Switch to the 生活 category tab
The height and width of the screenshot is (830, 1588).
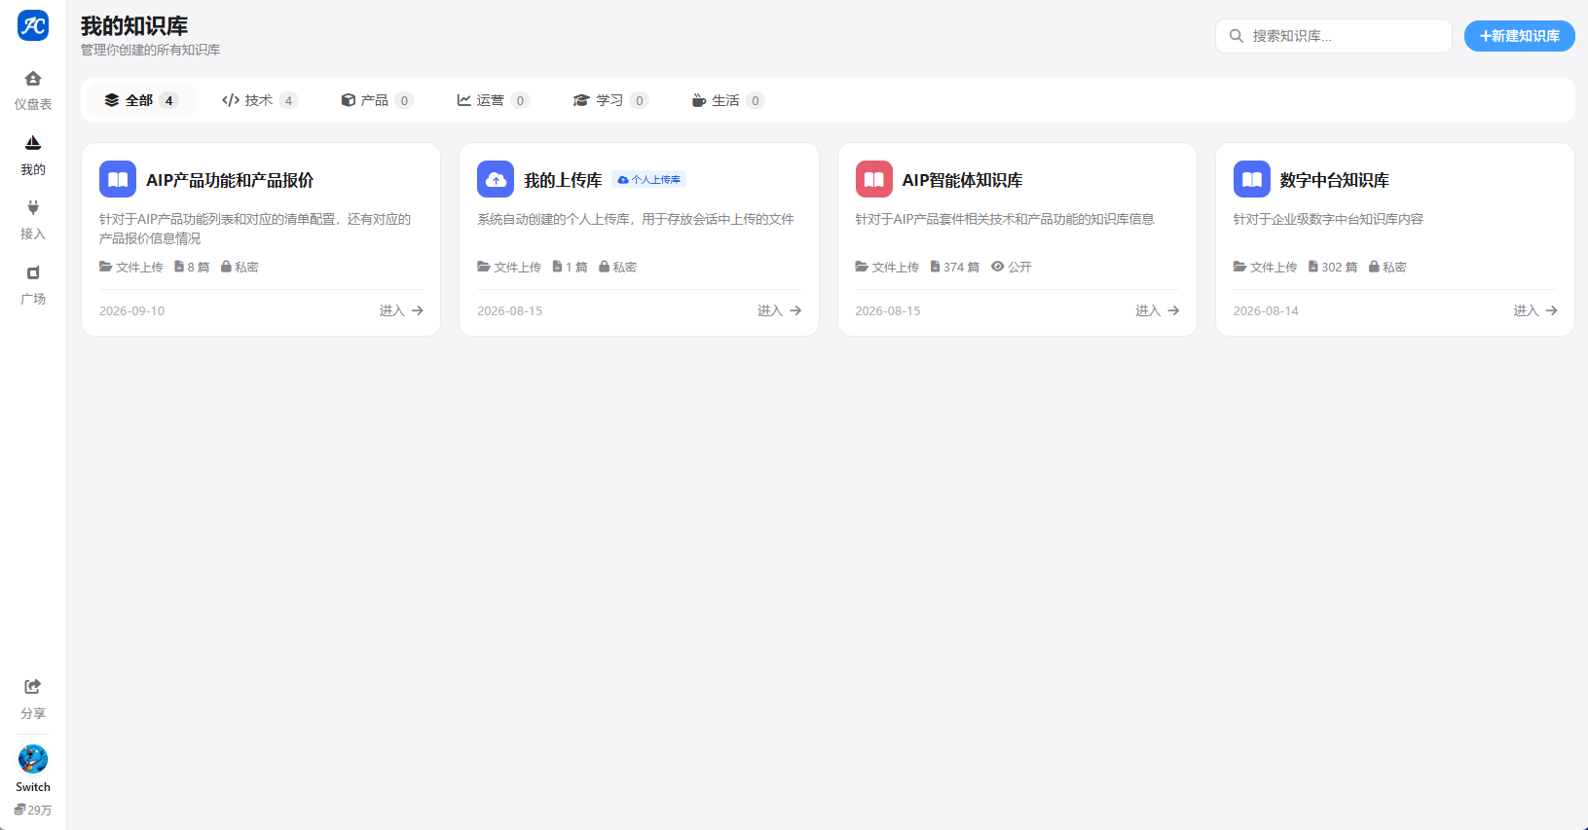pyautogui.click(x=727, y=100)
